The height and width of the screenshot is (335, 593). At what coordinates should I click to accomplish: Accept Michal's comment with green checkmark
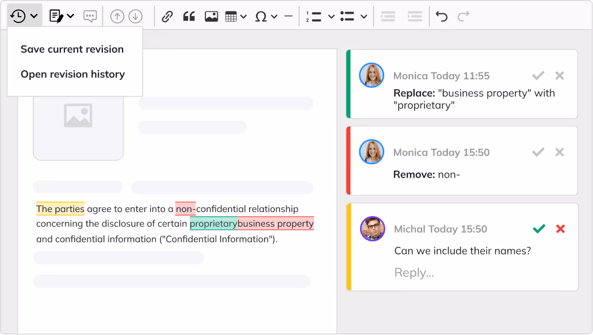pyautogui.click(x=538, y=229)
